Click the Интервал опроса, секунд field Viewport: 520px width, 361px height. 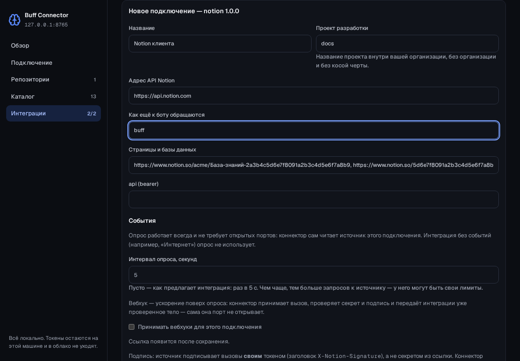click(x=314, y=275)
